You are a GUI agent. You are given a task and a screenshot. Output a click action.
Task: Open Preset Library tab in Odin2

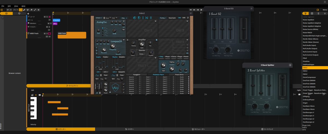[x=179, y=74]
